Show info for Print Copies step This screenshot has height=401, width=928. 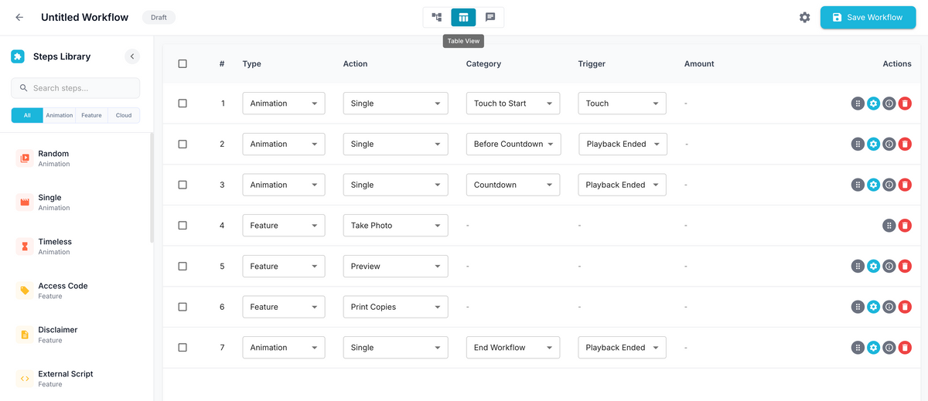pyautogui.click(x=889, y=307)
